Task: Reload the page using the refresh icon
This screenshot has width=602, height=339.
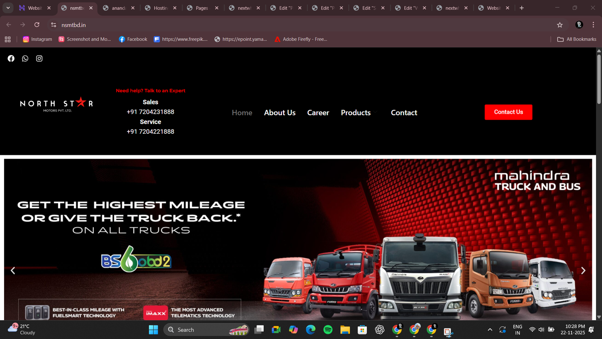Action: tap(37, 25)
